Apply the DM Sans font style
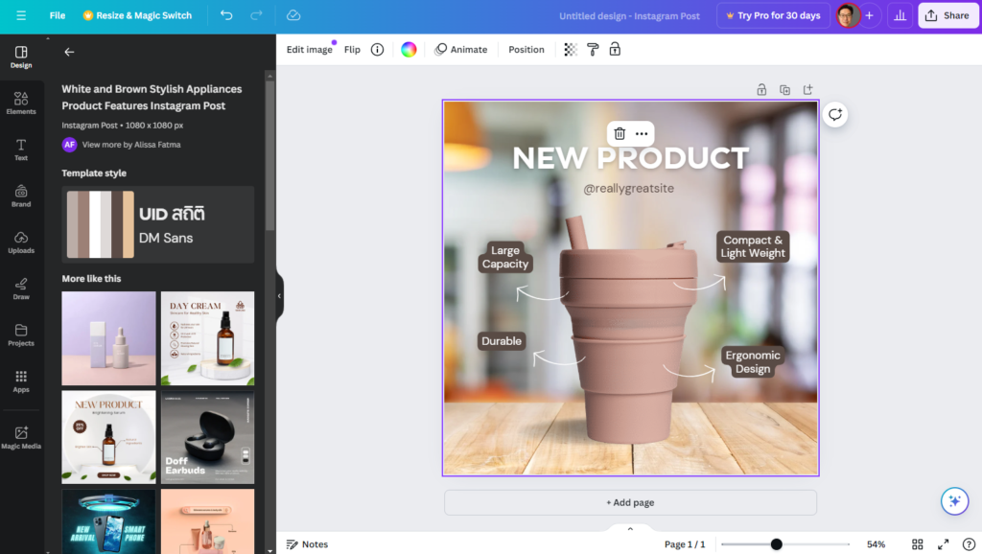982x554 pixels. click(166, 238)
